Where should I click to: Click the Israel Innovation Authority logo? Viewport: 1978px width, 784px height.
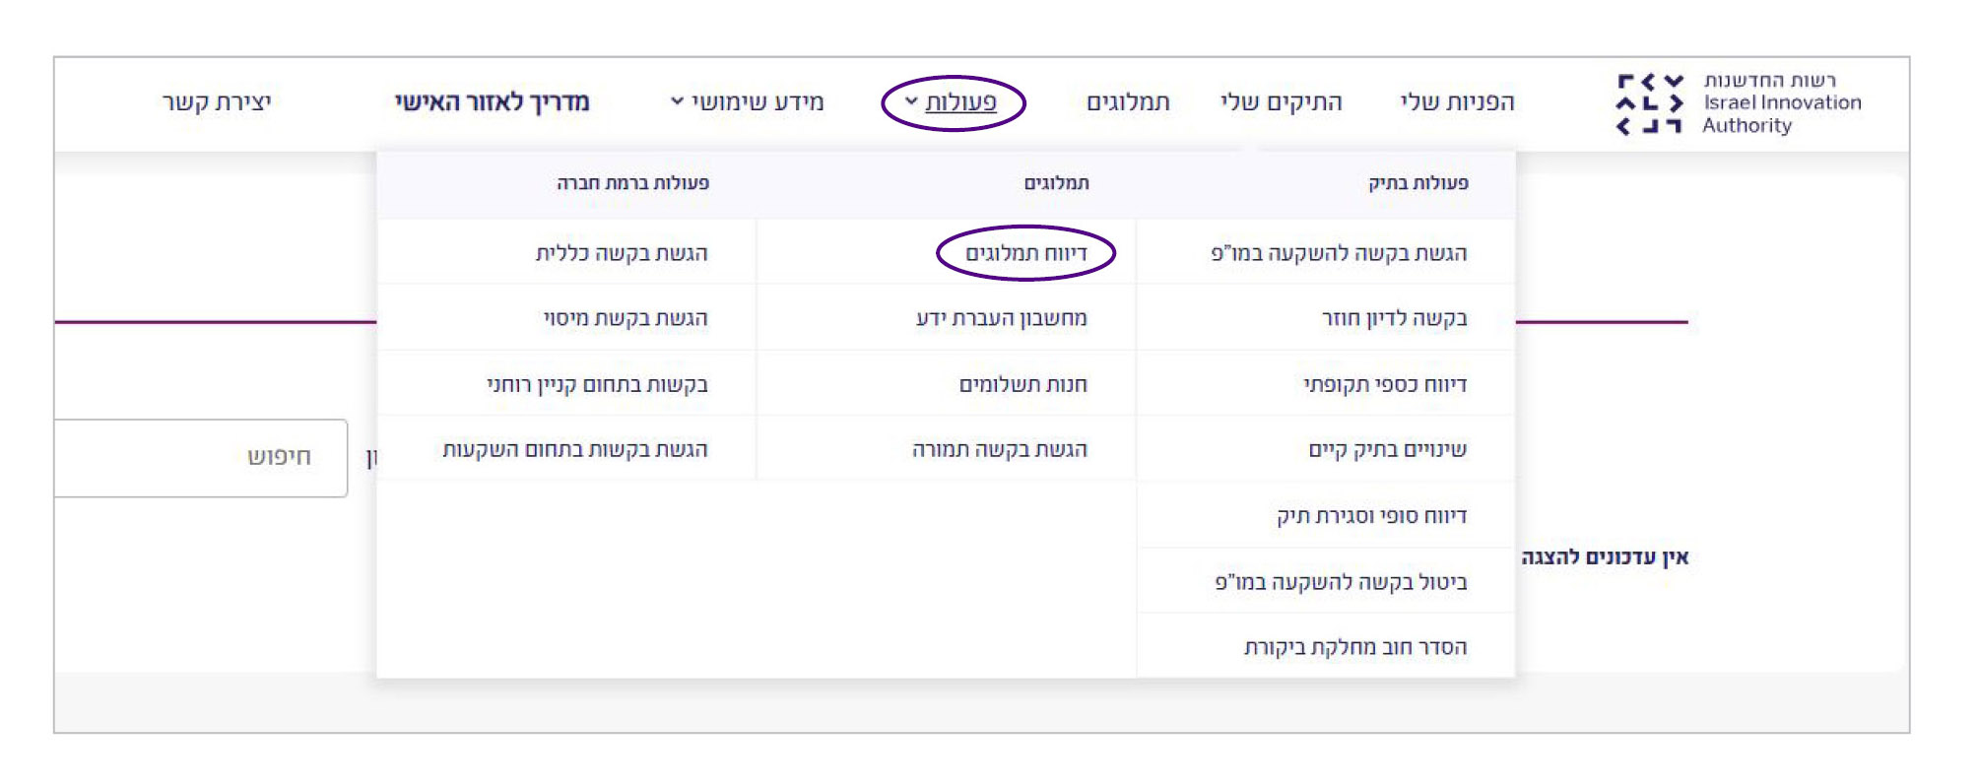(1739, 102)
